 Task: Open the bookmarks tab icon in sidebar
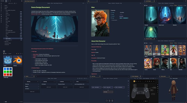click(10, 1)
